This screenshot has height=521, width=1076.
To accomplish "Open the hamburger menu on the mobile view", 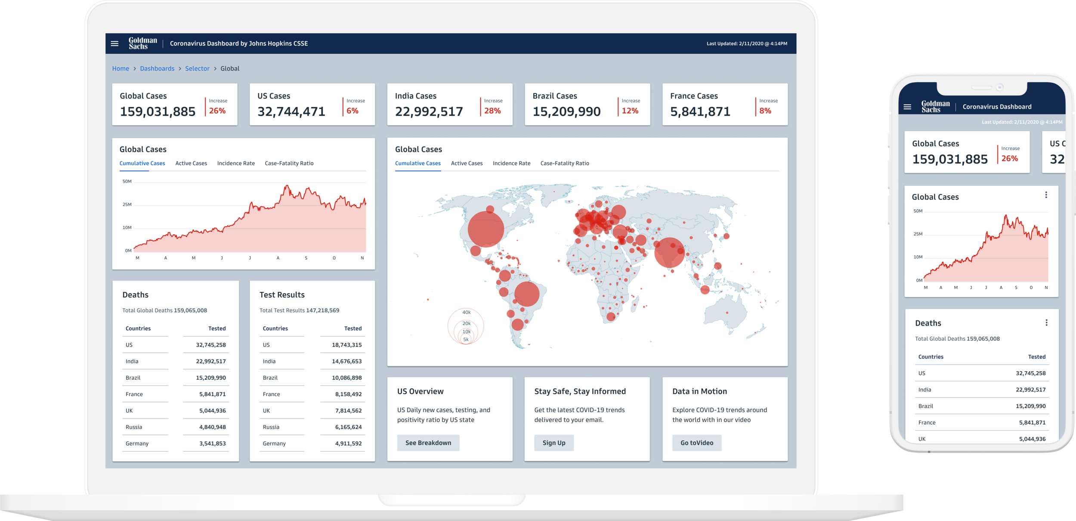I will click(x=908, y=106).
